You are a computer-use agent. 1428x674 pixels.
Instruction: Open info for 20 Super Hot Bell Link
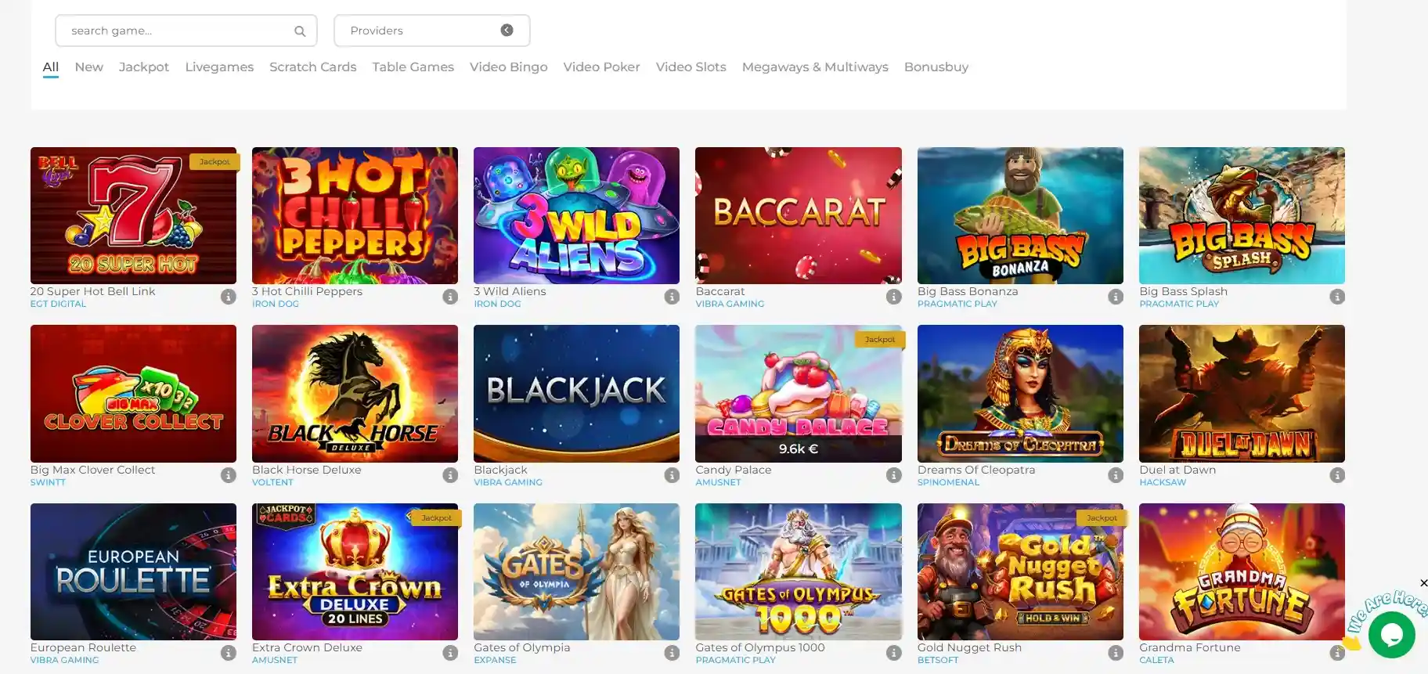(229, 297)
